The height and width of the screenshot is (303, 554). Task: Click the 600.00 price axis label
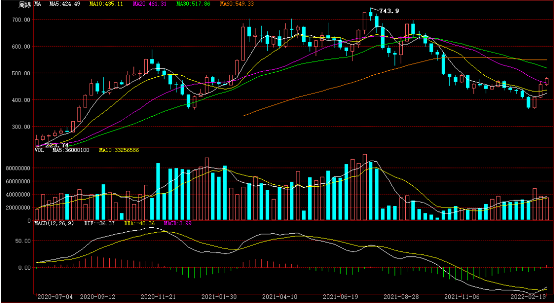[x=22, y=47]
